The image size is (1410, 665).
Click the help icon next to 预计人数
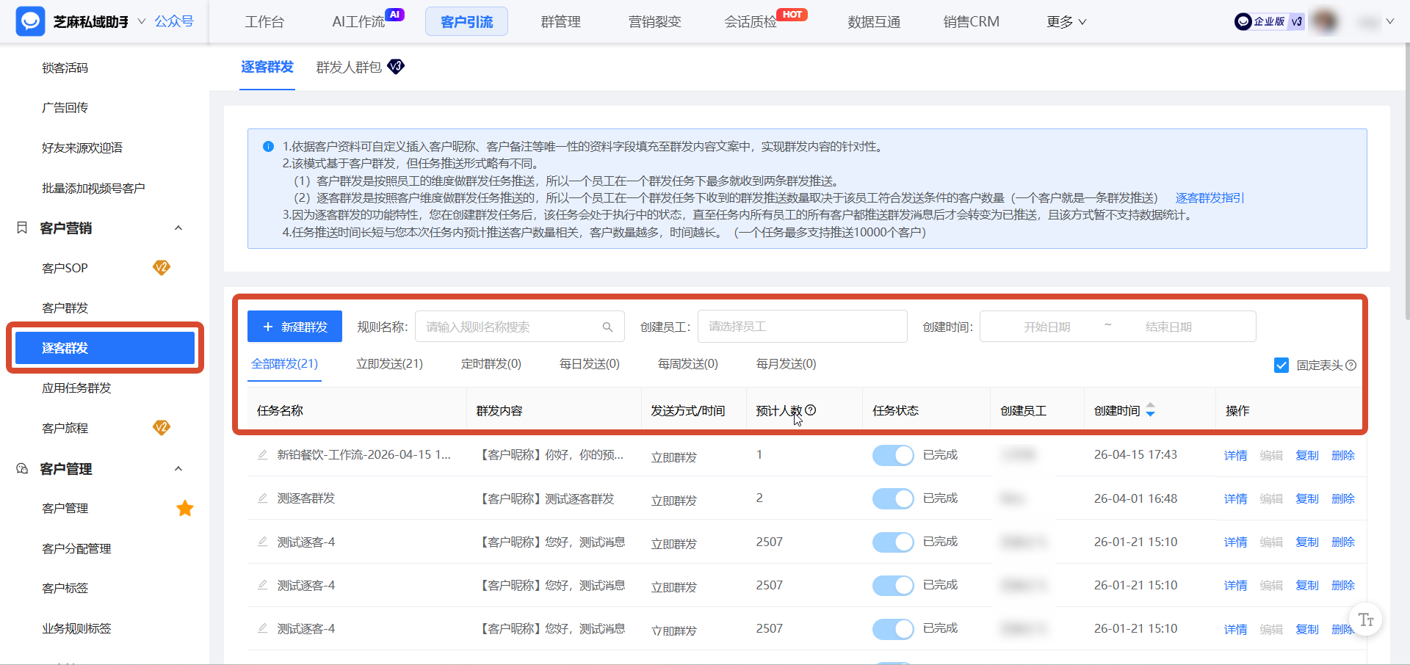coord(811,410)
